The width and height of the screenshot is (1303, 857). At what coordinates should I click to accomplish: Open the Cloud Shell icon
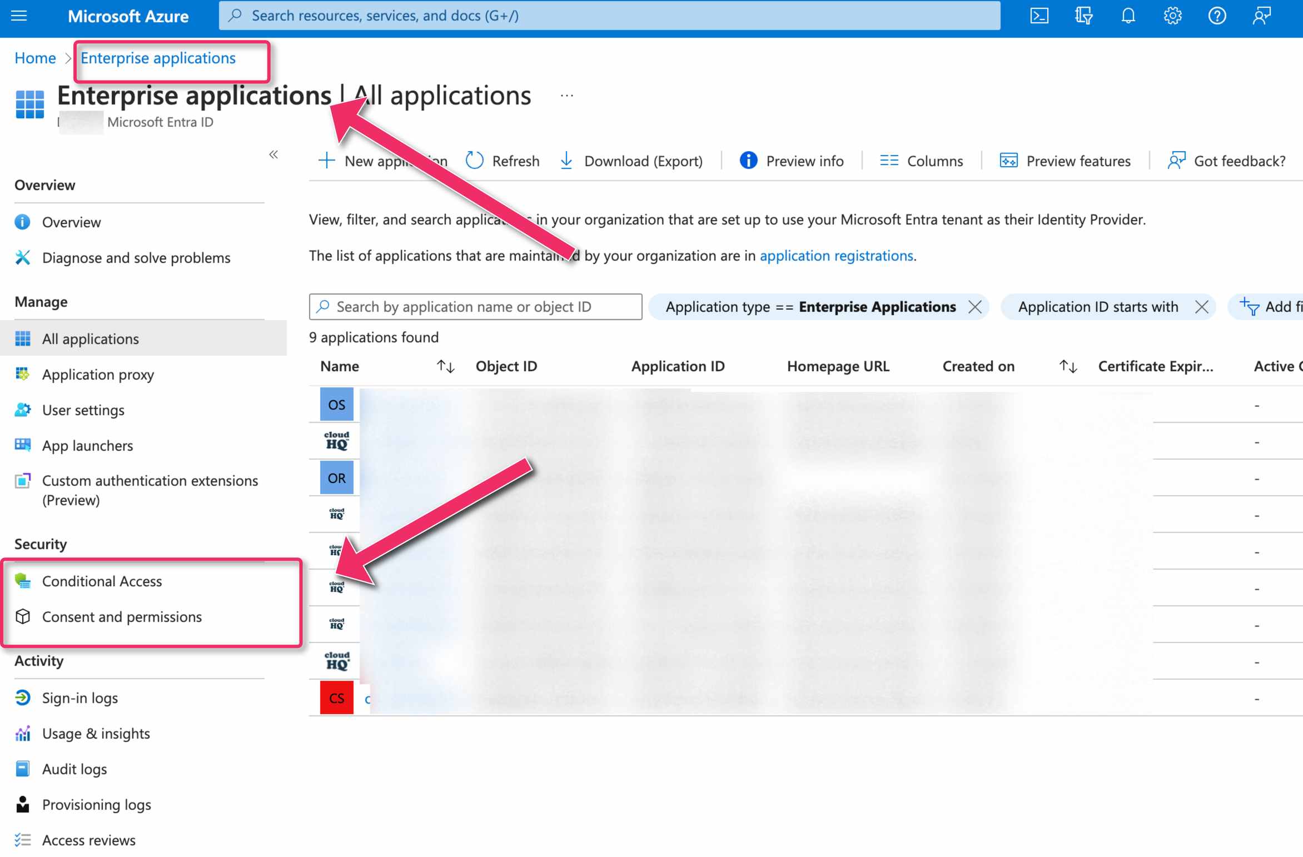(1039, 16)
